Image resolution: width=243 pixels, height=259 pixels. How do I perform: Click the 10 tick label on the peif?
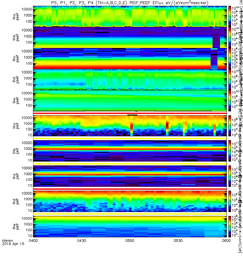(30, 236)
